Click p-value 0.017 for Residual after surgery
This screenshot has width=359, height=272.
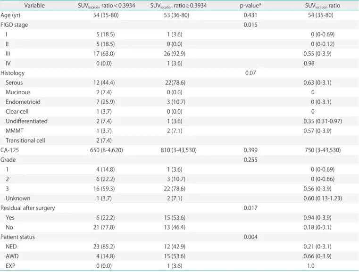250,208
